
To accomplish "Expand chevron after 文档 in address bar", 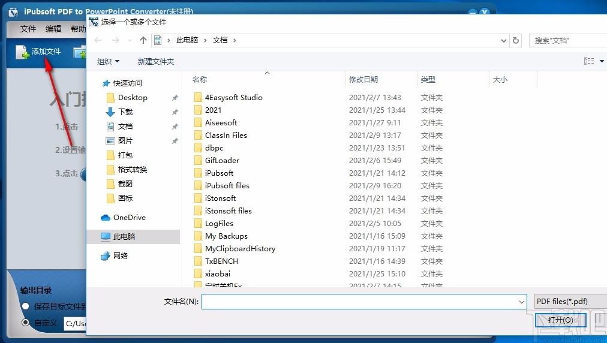I will [x=235, y=40].
